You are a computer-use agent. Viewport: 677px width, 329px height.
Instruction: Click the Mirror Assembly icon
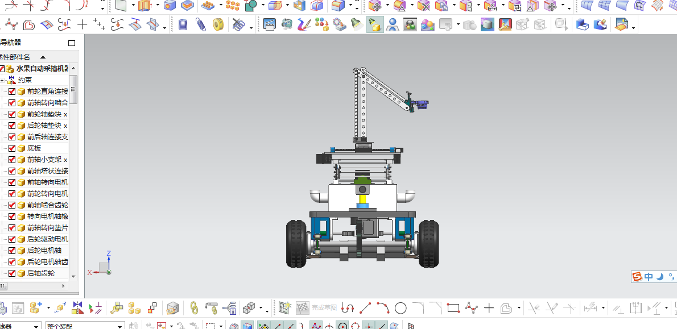coord(77,307)
